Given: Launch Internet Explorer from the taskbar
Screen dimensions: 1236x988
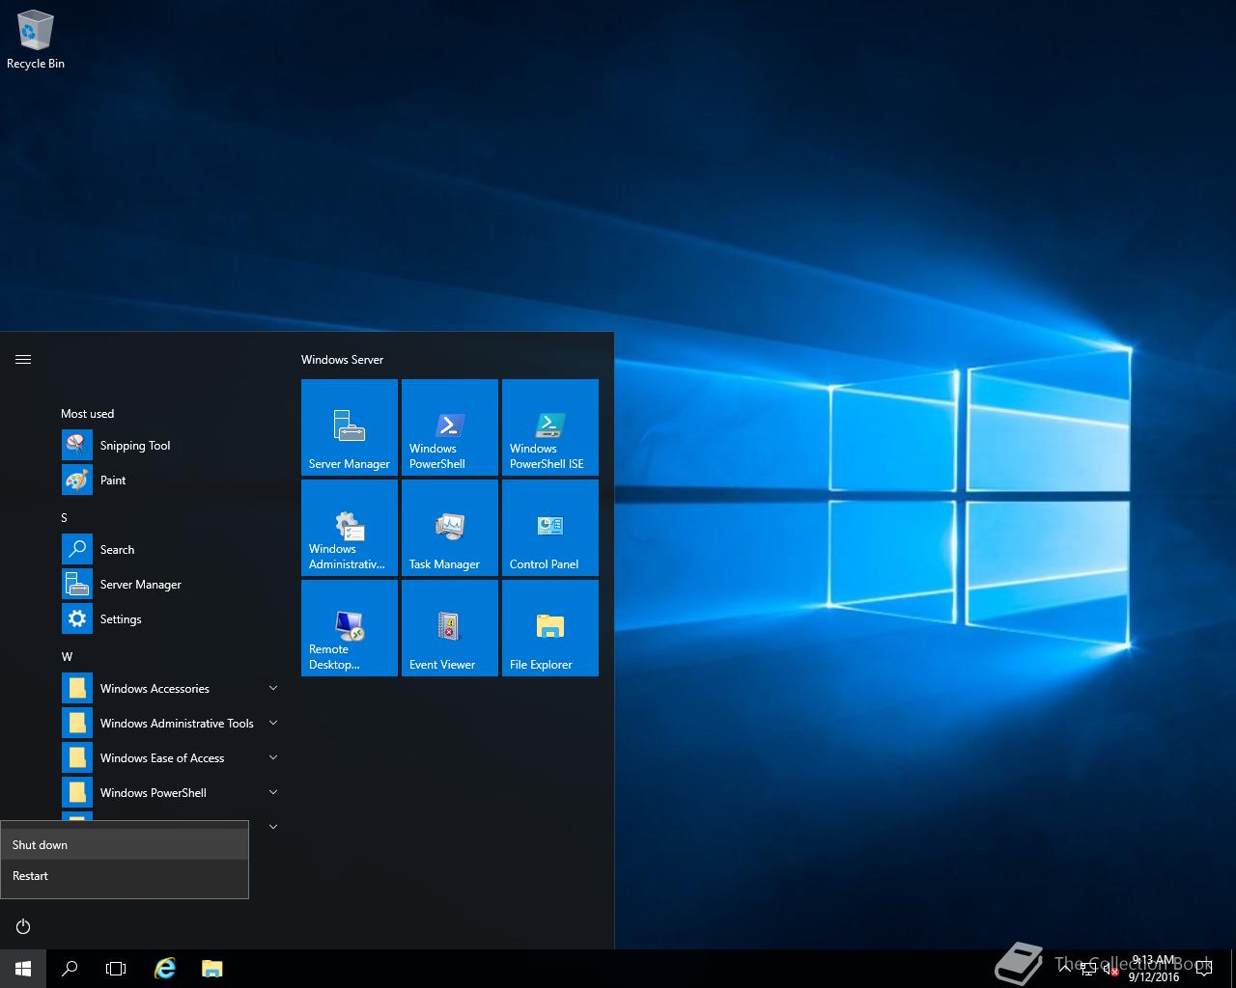Looking at the screenshot, I should click(x=165, y=969).
